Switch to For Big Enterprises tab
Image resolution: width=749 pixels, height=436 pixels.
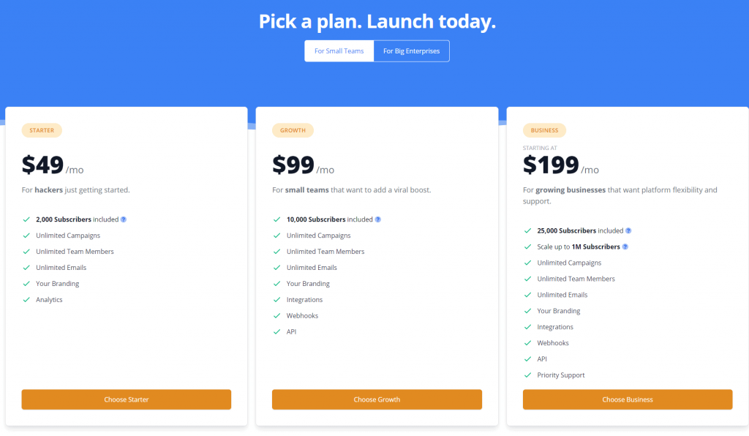point(411,51)
